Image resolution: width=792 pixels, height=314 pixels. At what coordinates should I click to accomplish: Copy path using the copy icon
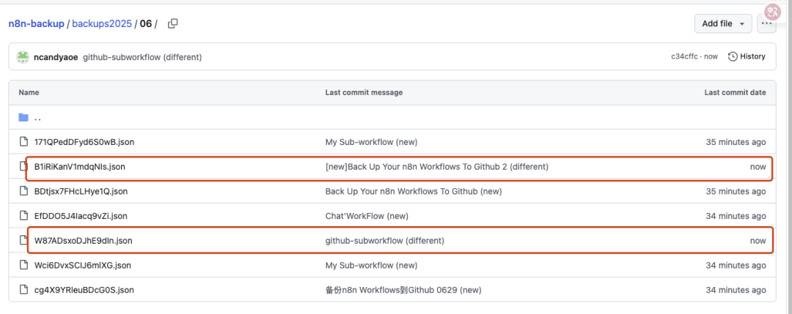click(x=172, y=23)
